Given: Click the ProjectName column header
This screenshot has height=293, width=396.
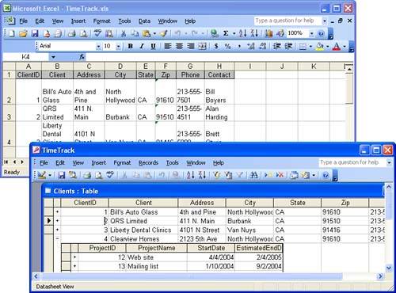Looking at the screenshot, I should (157, 248).
